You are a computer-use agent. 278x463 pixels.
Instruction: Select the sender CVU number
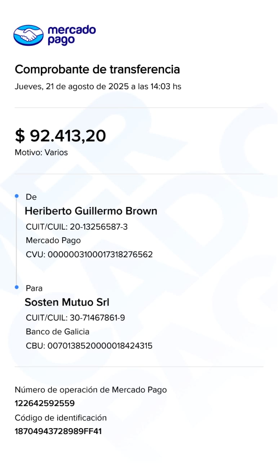pyautogui.click(x=89, y=254)
